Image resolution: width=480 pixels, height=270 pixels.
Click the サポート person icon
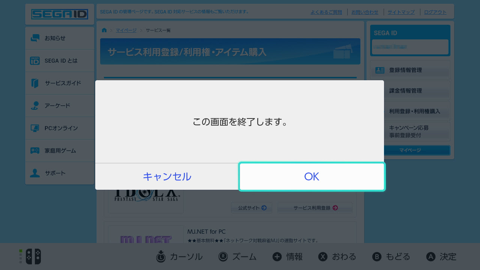click(x=35, y=173)
